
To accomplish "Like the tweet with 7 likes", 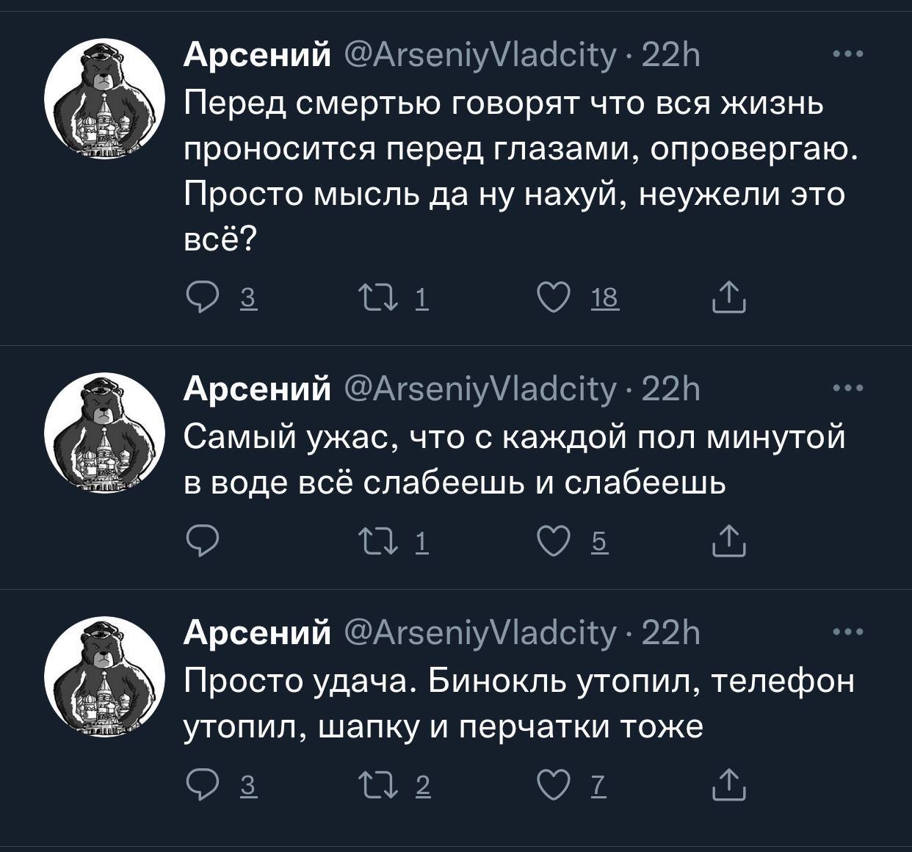I will pos(552,786).
